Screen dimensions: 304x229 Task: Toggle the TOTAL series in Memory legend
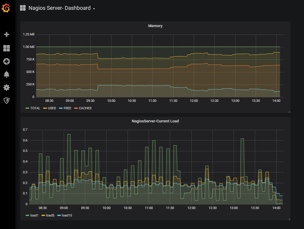click(35, 108)
